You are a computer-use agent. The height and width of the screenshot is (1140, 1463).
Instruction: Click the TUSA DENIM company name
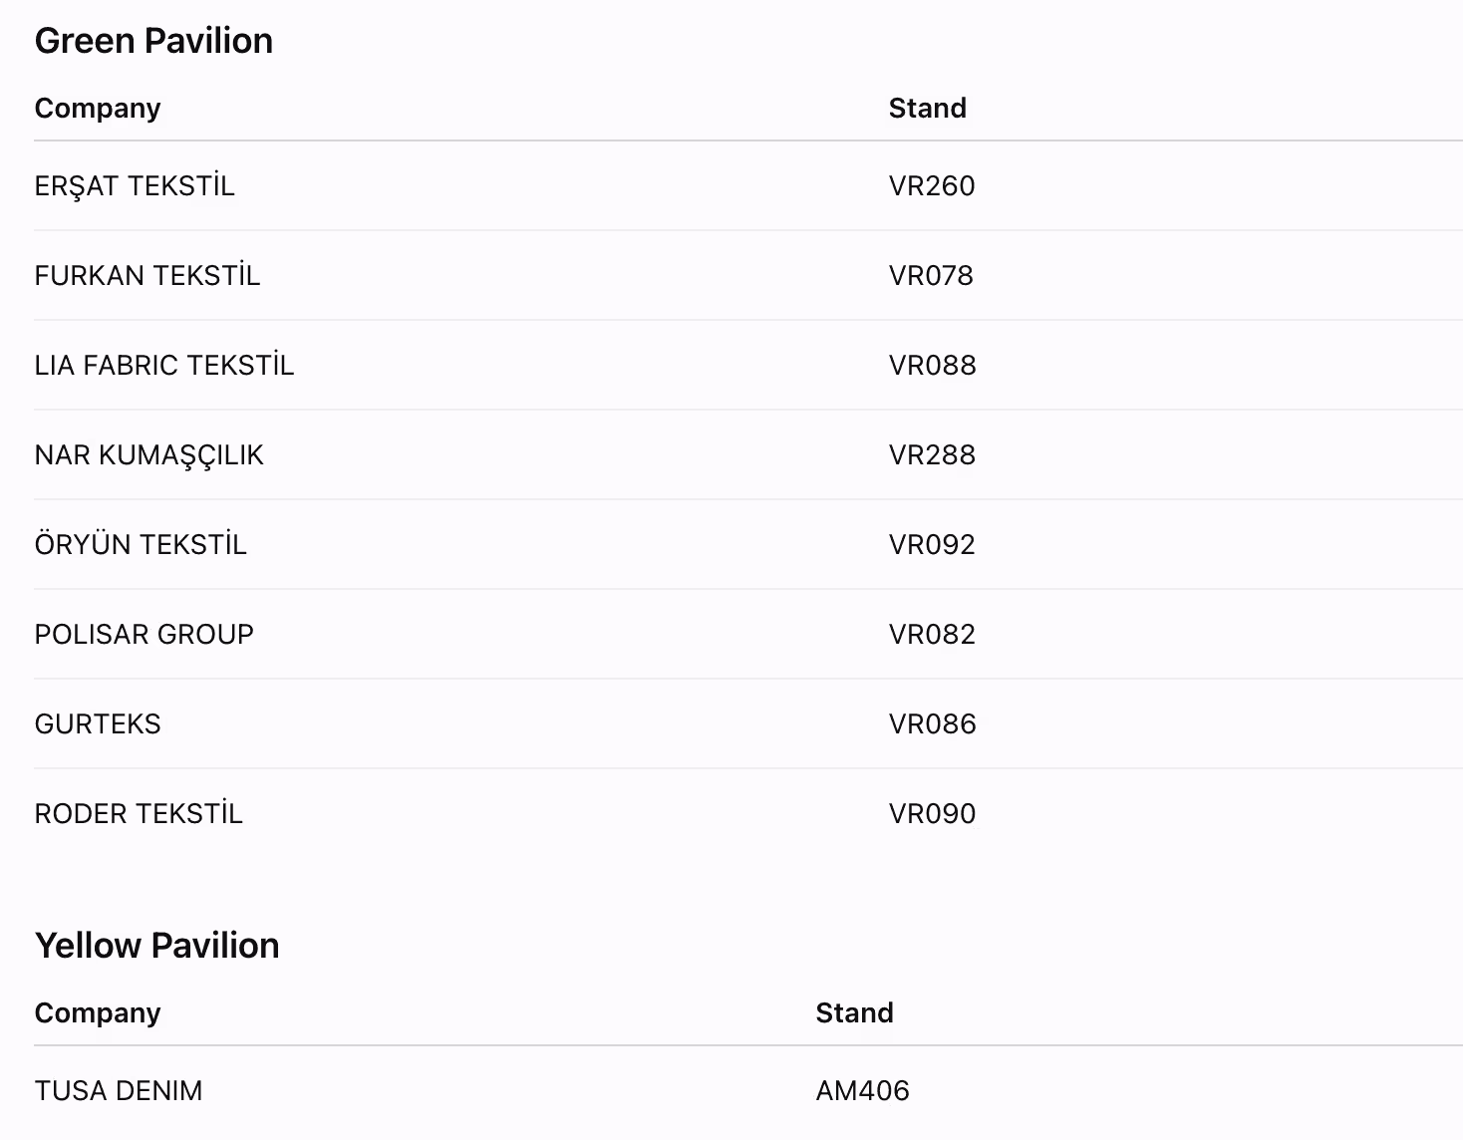coord(119,1091)
